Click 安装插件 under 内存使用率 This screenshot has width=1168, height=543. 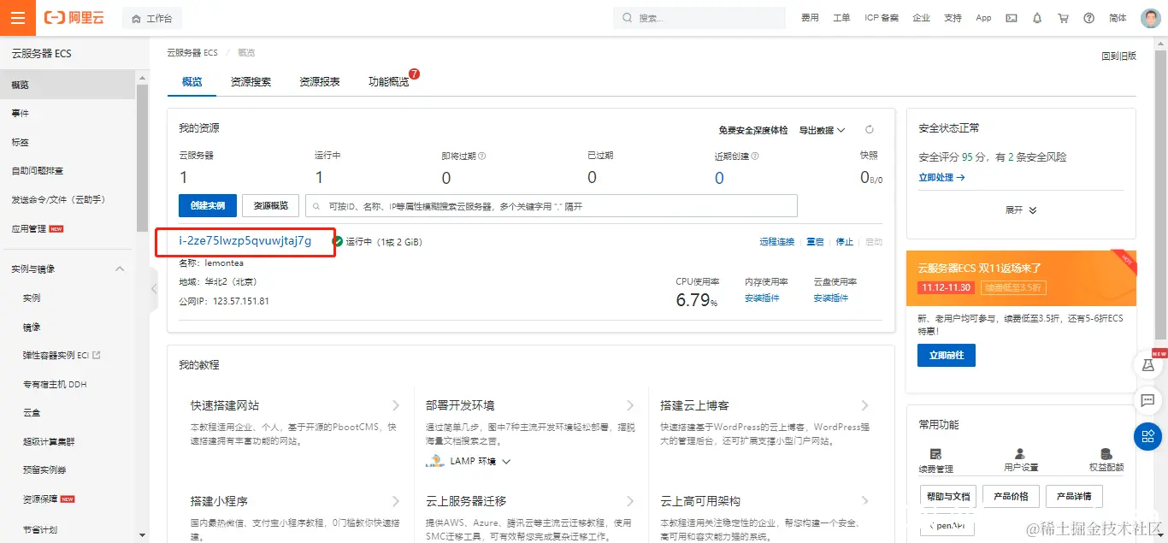pyautogui.click(x=762, y=298)
